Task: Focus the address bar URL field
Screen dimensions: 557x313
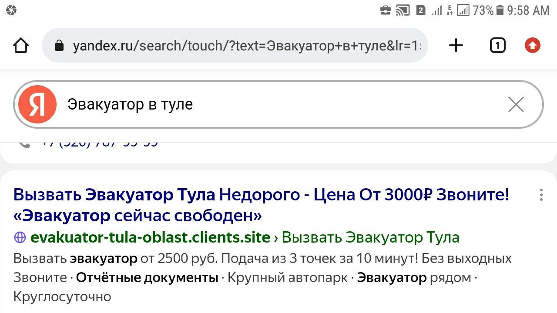Action: 235,45
